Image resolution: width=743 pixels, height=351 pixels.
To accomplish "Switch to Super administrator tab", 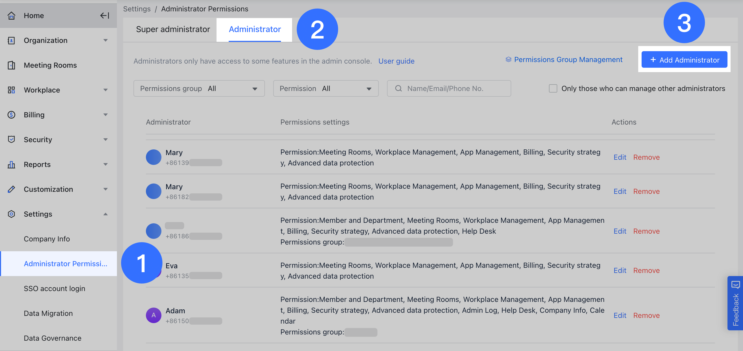I will tap(173, 29).
